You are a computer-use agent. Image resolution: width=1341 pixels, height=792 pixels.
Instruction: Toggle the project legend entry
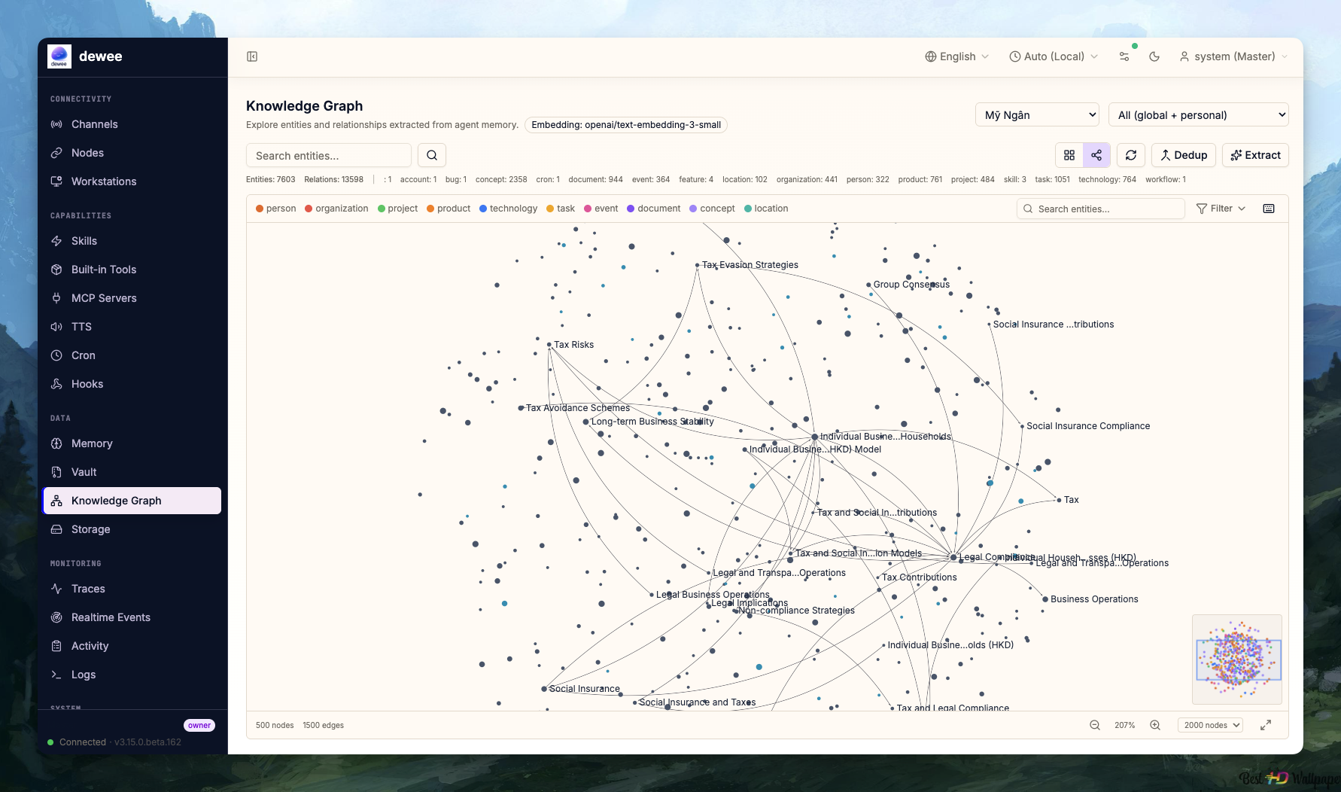[x=397, y=209]
